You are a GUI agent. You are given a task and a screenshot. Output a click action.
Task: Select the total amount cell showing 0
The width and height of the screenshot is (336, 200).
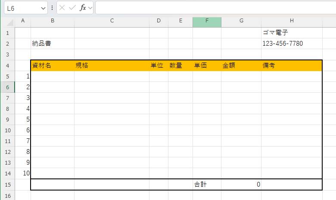click(x=241, y=184)
